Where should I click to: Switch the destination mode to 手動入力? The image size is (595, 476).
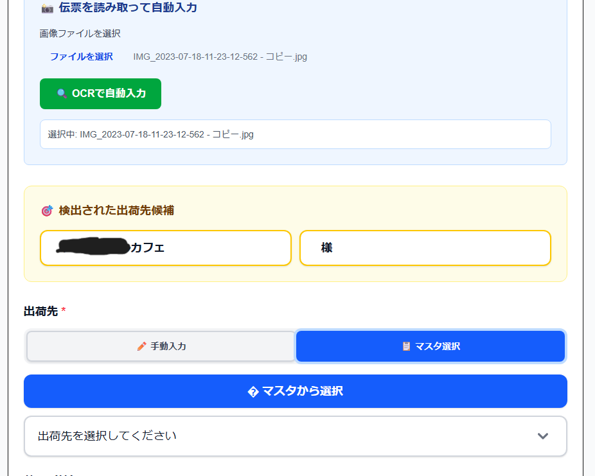[x=161, y=346]
